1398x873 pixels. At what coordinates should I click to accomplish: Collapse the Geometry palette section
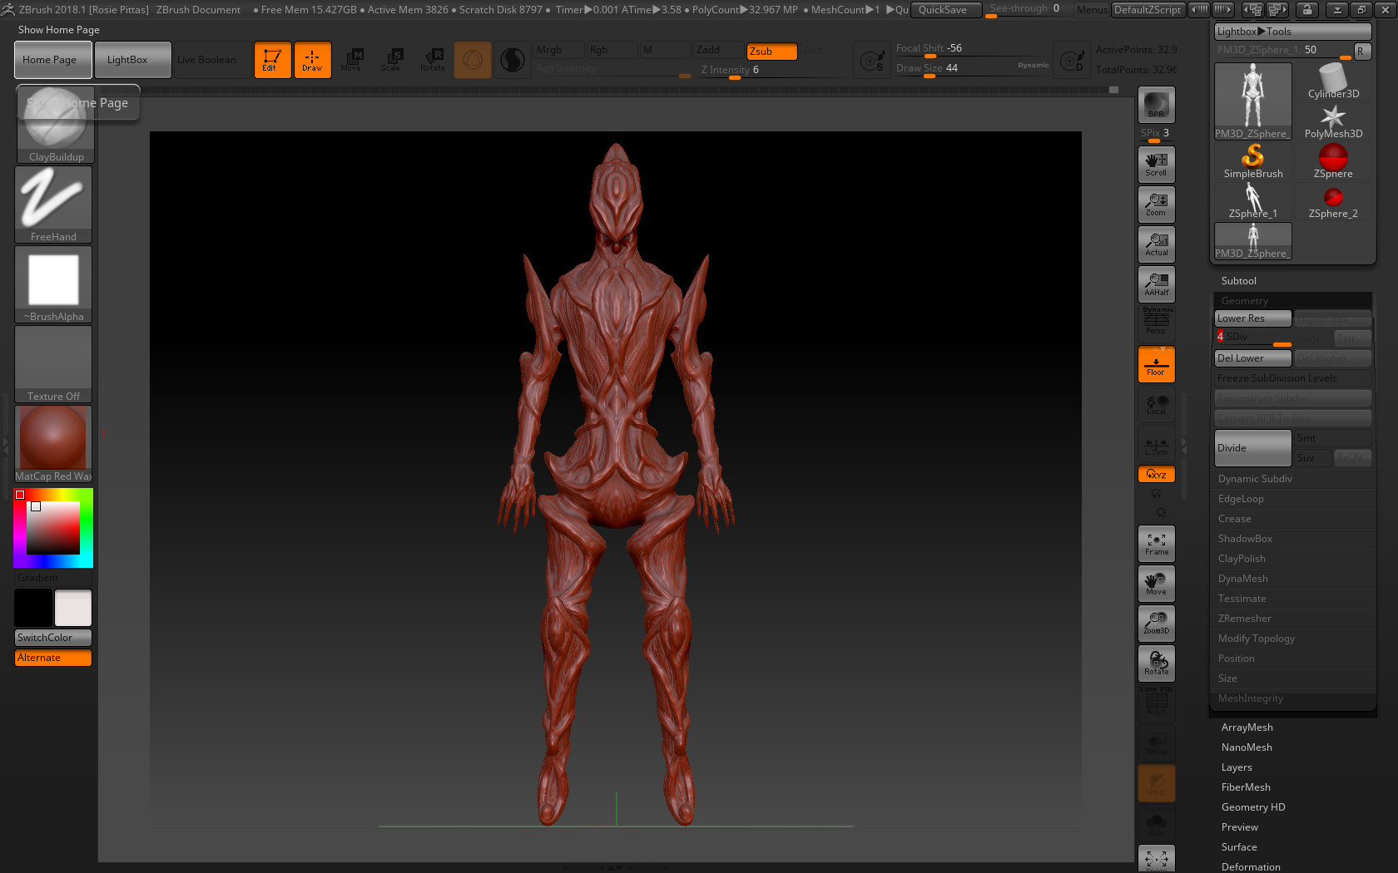[1245, 301]
